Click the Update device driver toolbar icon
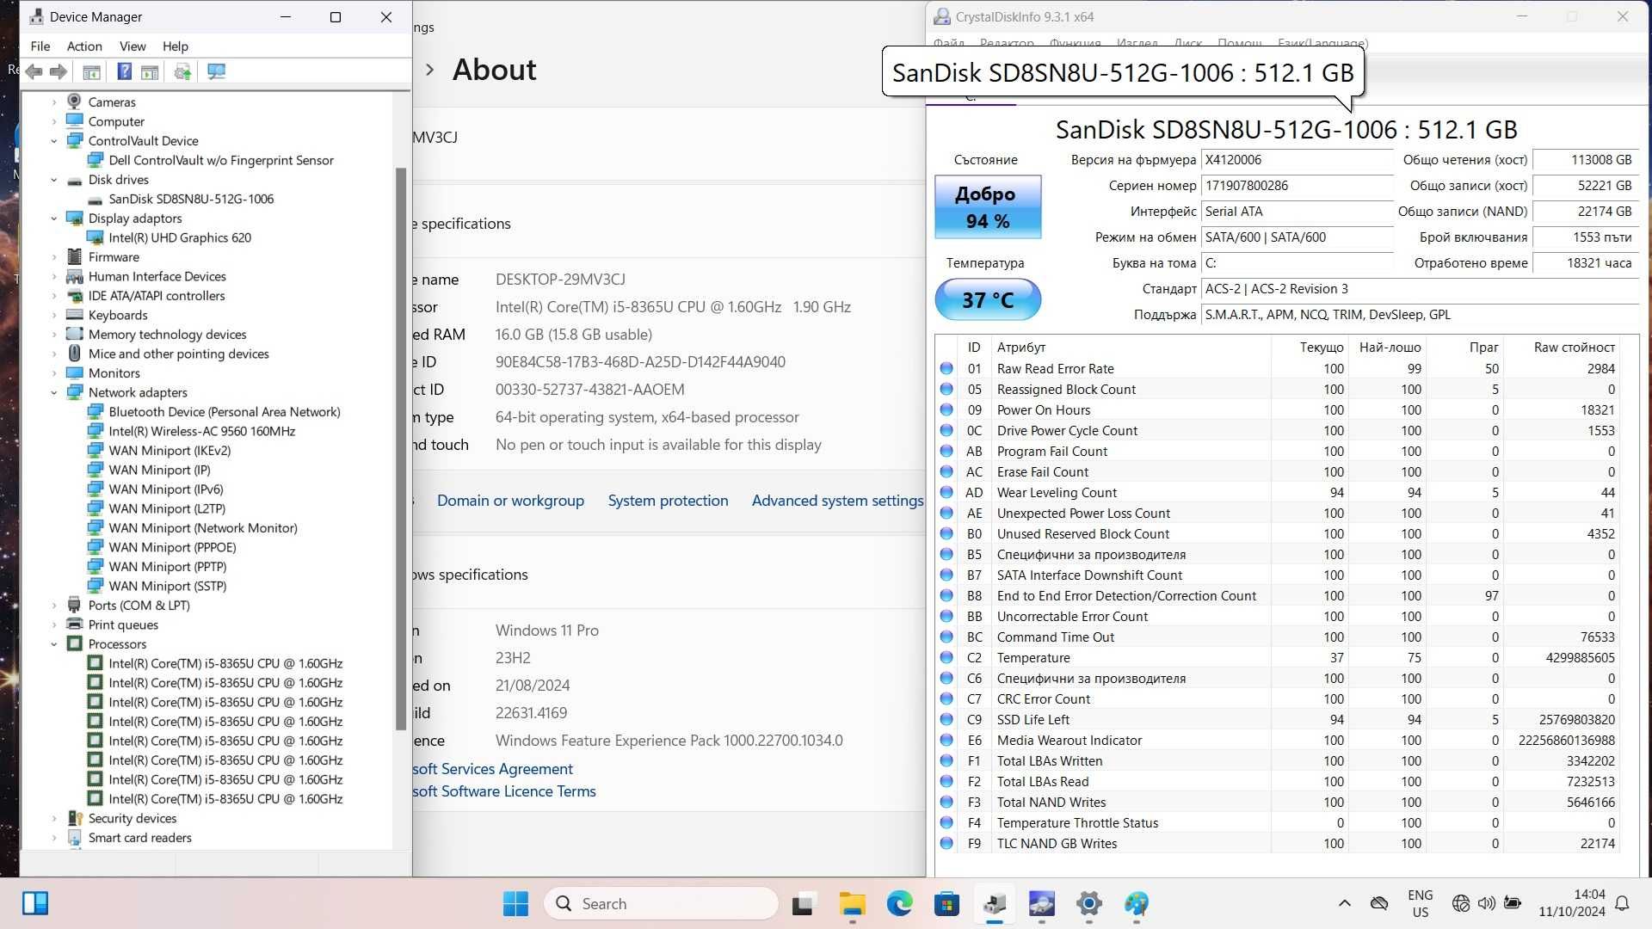The height and width of the screenshot is (929, 1652). (x=182, y=72)
